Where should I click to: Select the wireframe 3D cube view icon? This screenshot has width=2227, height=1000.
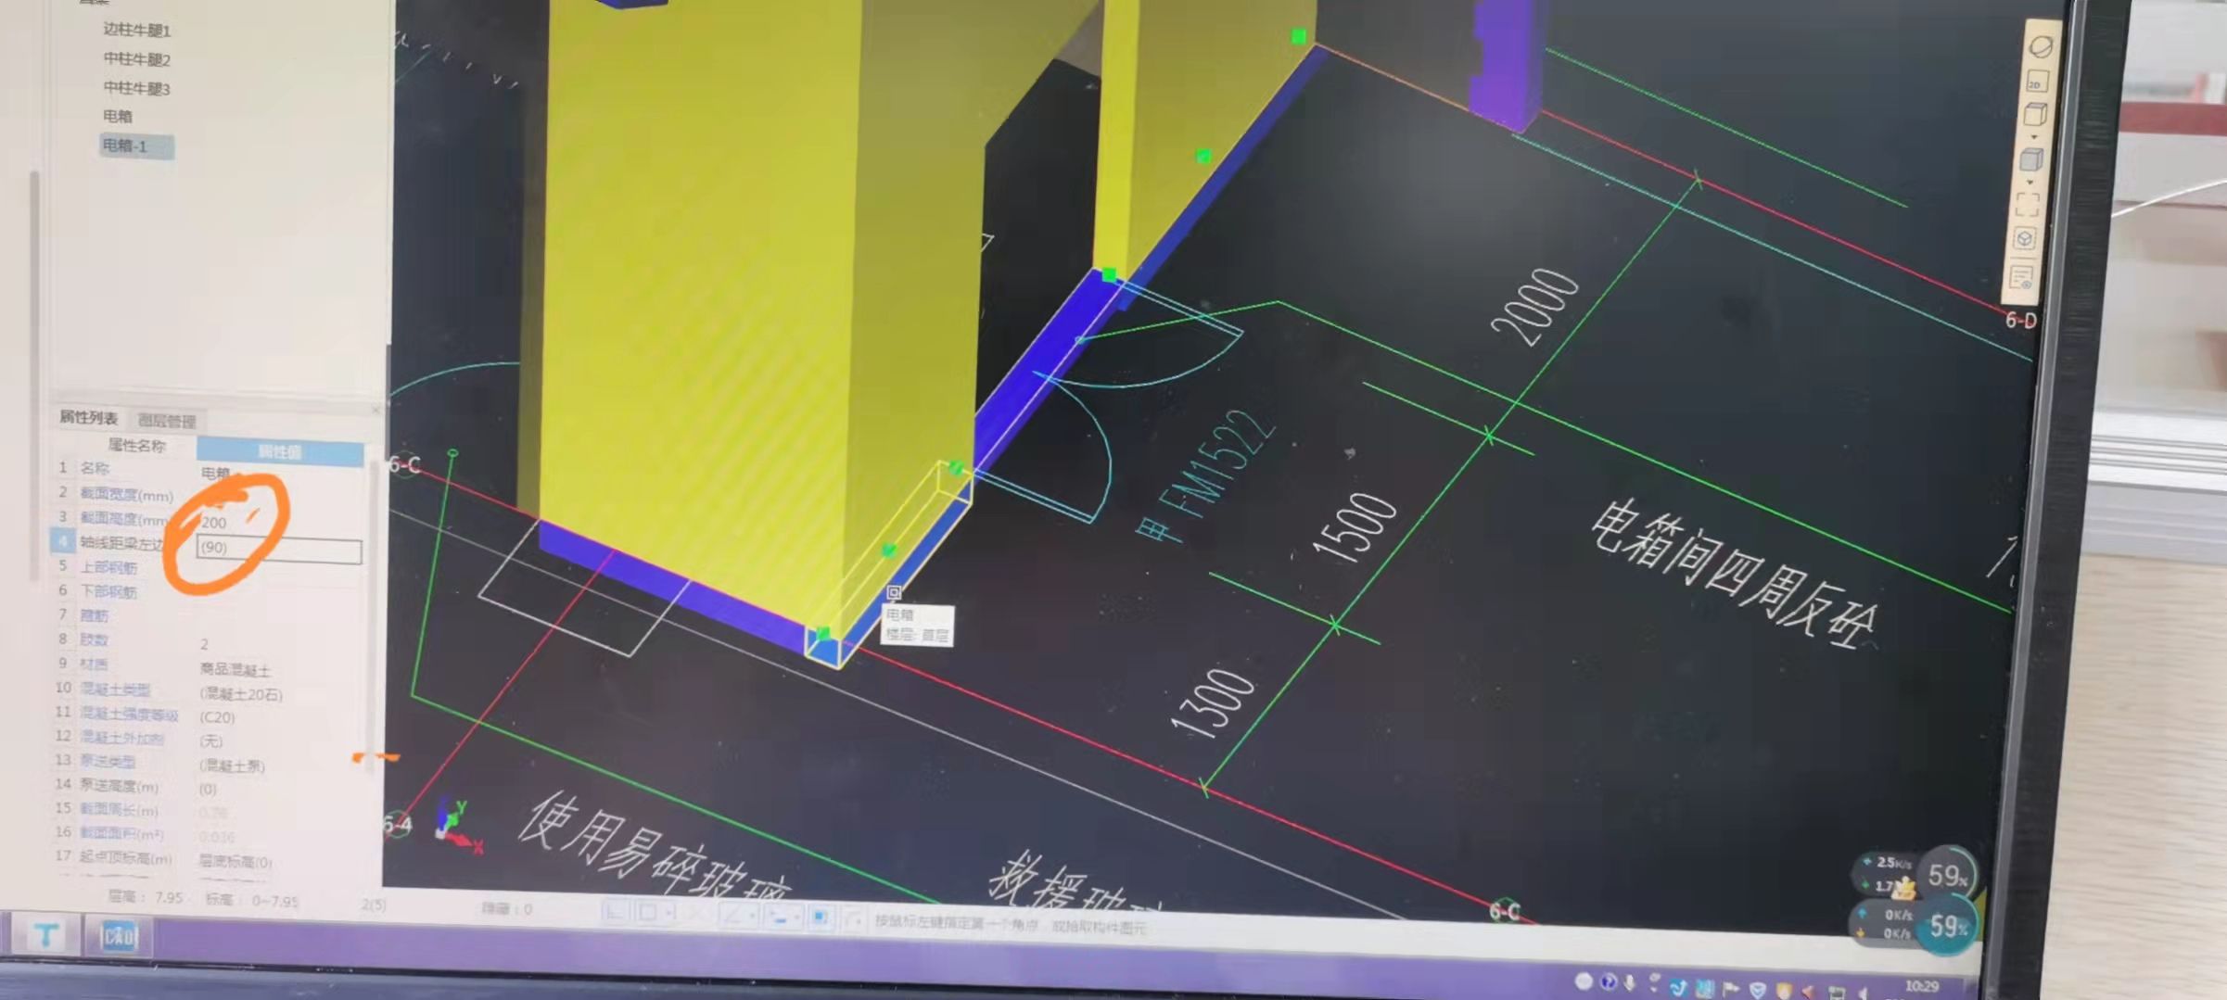pyautogui.click(x=2035, y=114)
